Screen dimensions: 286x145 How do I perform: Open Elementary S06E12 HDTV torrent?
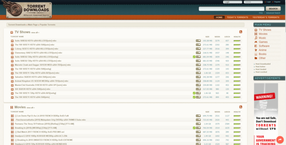(x=38, y=53)
